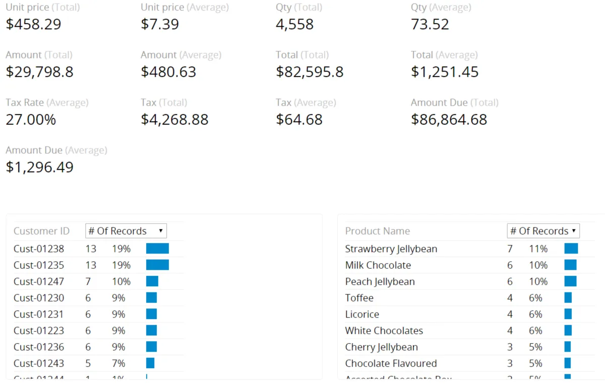This screenshot has width=605, height=388.
Task: Select the Cherry Jellybean product row
Action: (381, 347)
